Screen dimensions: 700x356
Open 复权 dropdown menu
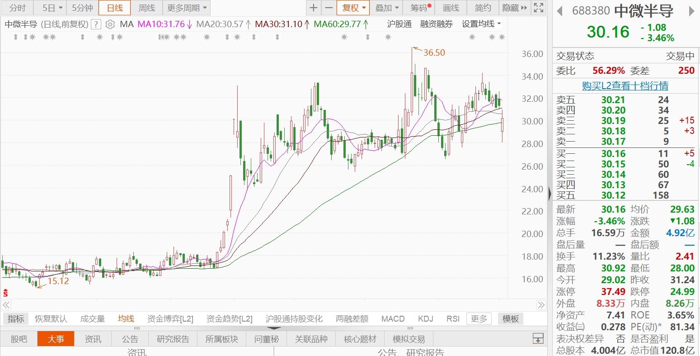(353, 8)
